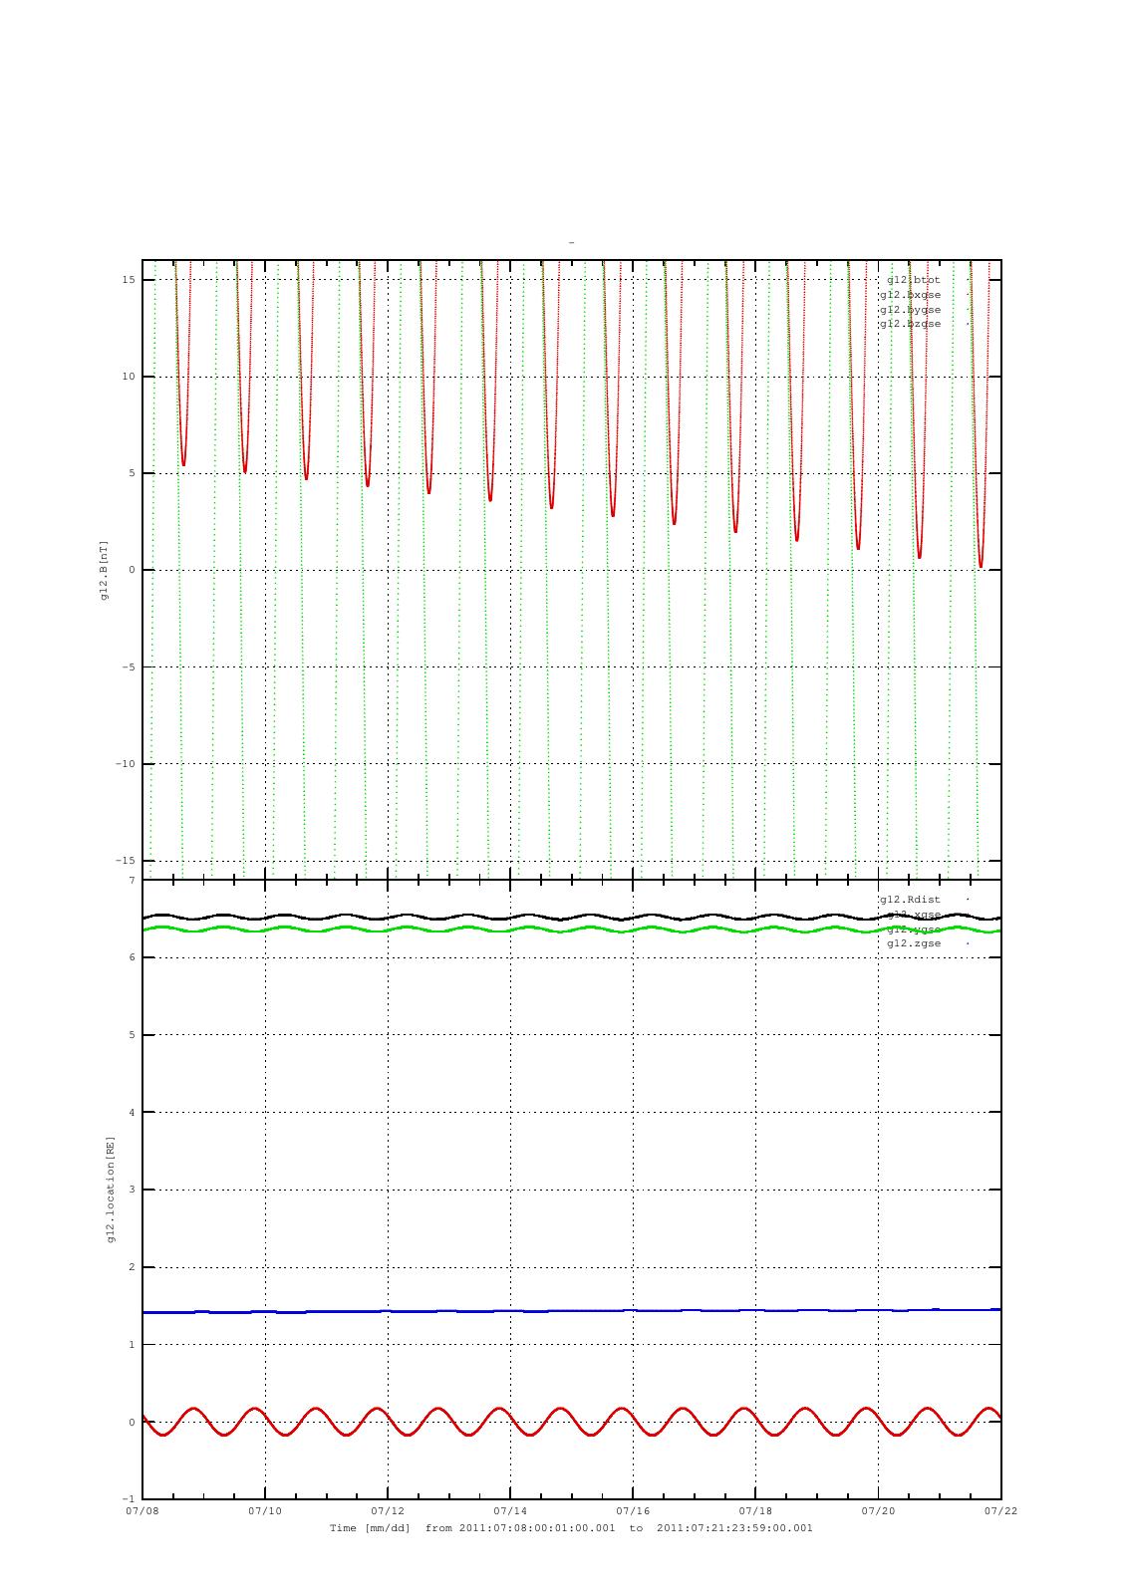Click the 2 tick on the RE axis
Viewport: 1127px width, 1594px height.
coord(132,1267)
